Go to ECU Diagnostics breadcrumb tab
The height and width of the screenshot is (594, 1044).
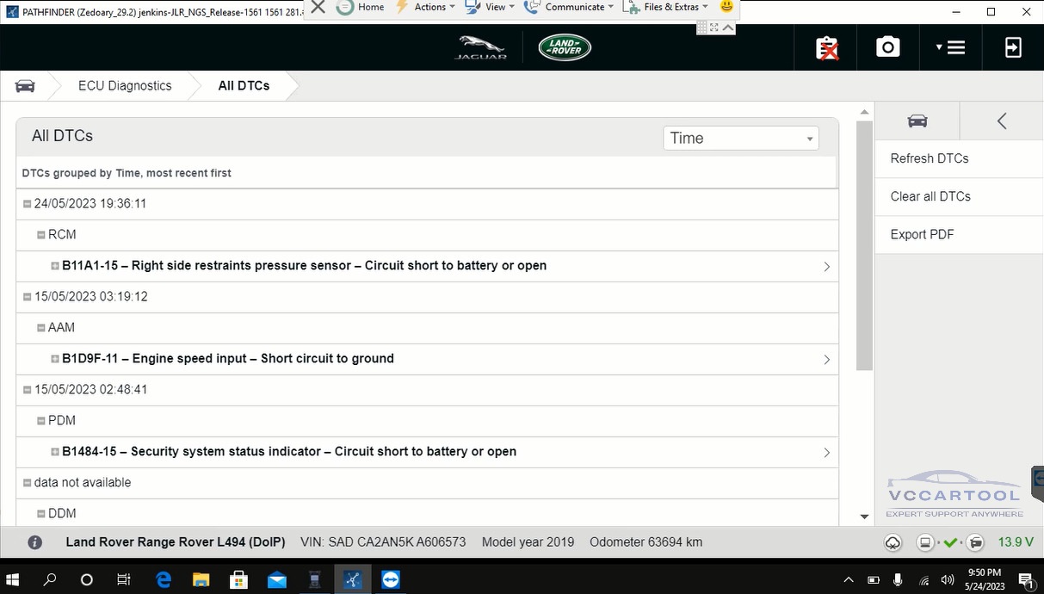click(x=125, y=85)
